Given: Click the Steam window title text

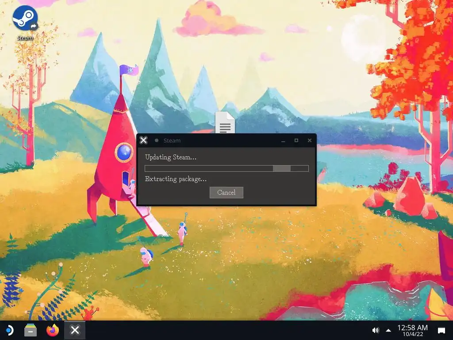Looking at the screenshot, I should point(172,140).
